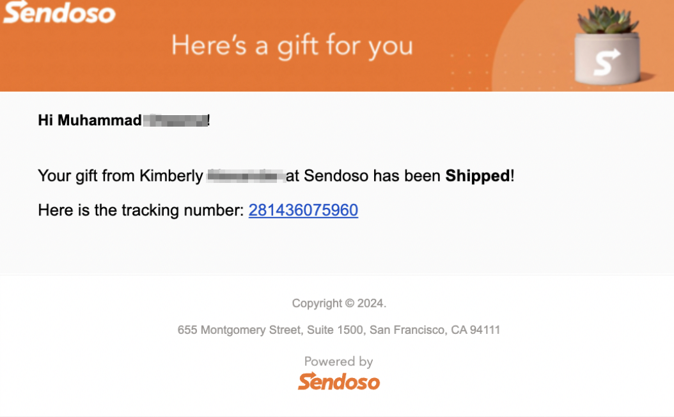The height and width of the screenshot is (417, 674).
Task: Click the "Here's a gift for you" banner text
Action: tap(292, 45)
